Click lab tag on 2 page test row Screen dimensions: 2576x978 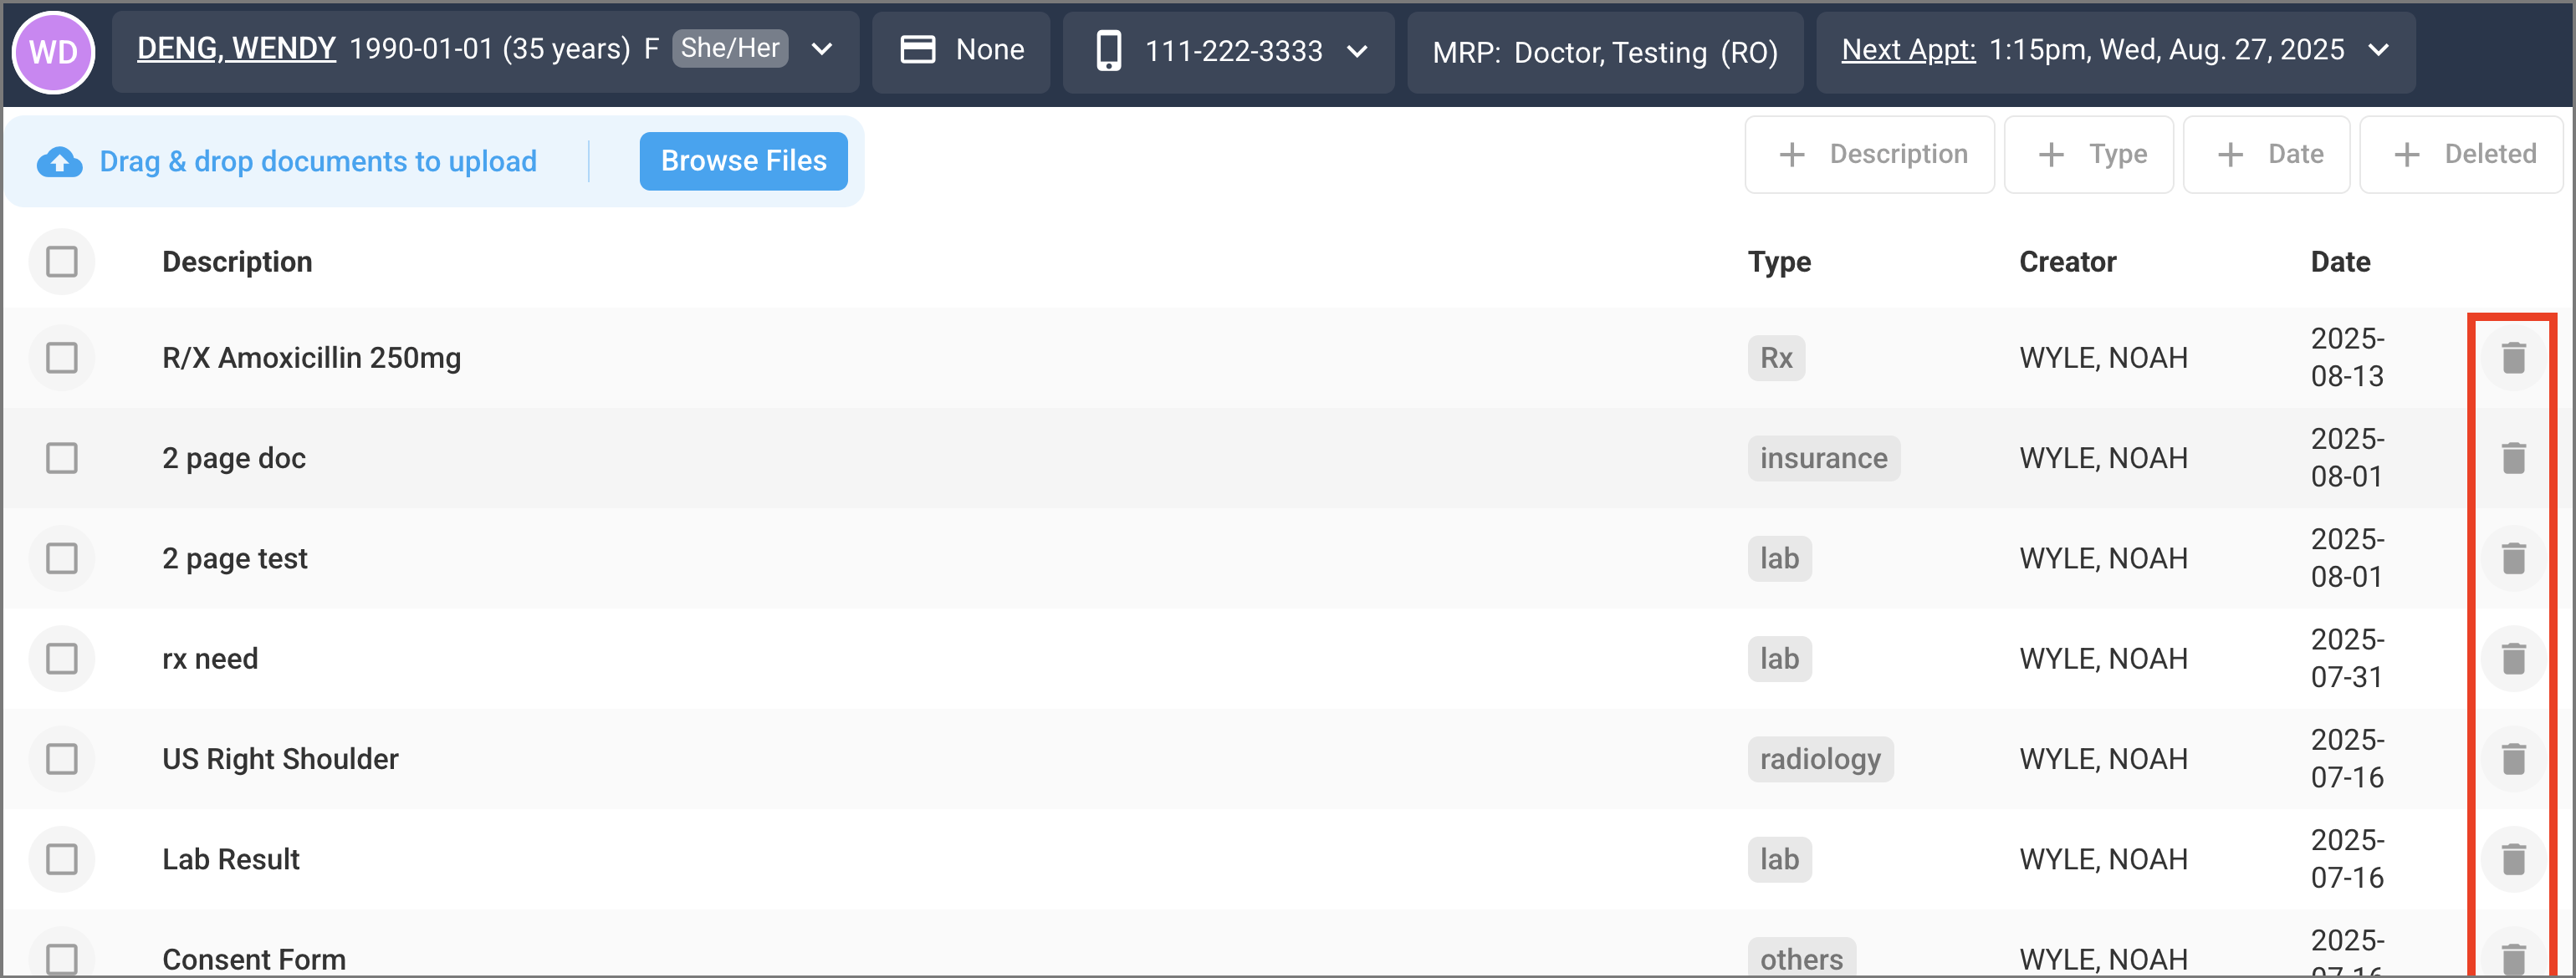pyautogui.click(x=1779, y=558)
